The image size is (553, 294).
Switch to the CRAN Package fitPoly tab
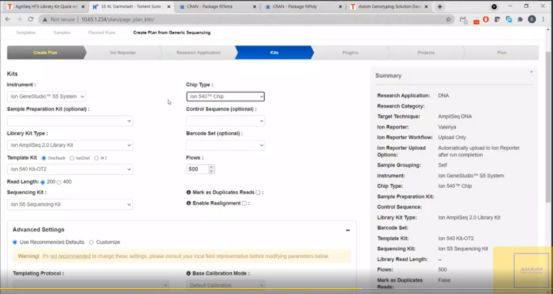coord(304,6)
